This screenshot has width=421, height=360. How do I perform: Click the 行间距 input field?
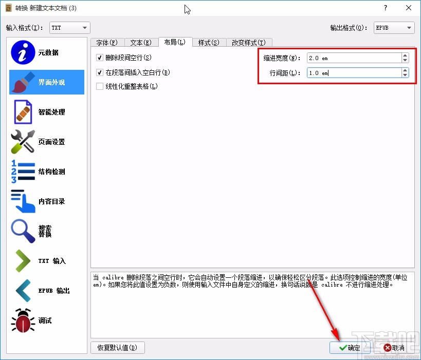click(354, 73)
